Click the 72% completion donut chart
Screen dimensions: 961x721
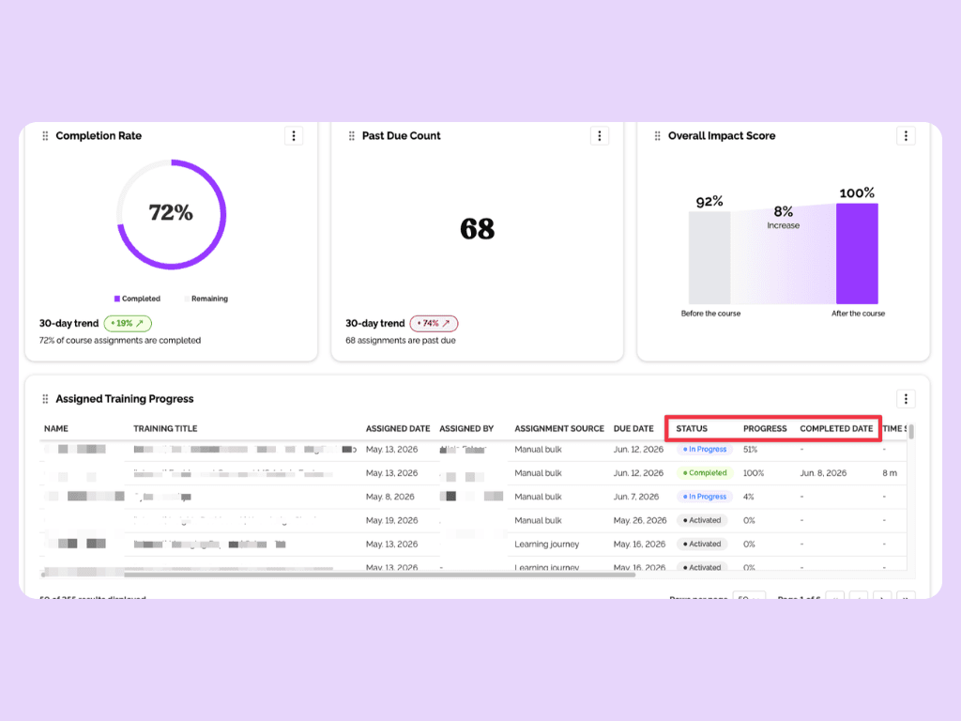172,215
